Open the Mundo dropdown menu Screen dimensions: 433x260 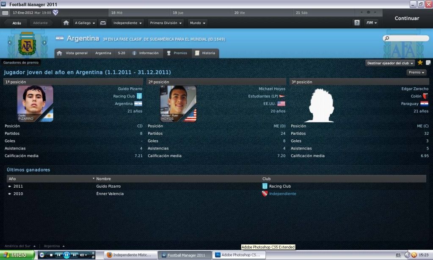[x=197, y=23]
